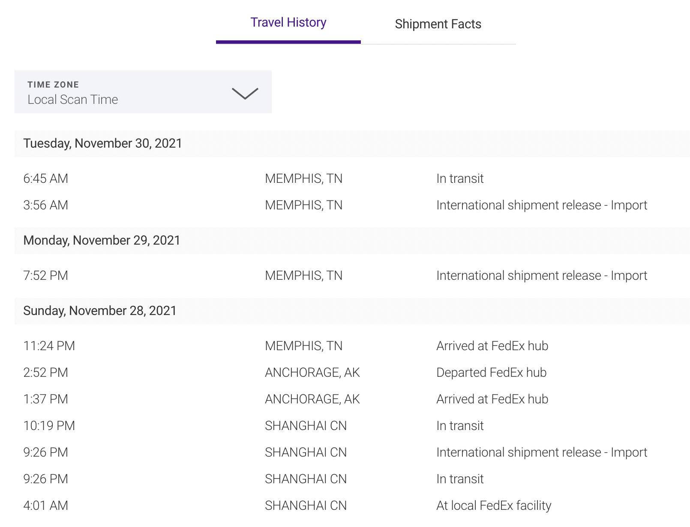Click the TIME ZONE label

click(53, 85)
